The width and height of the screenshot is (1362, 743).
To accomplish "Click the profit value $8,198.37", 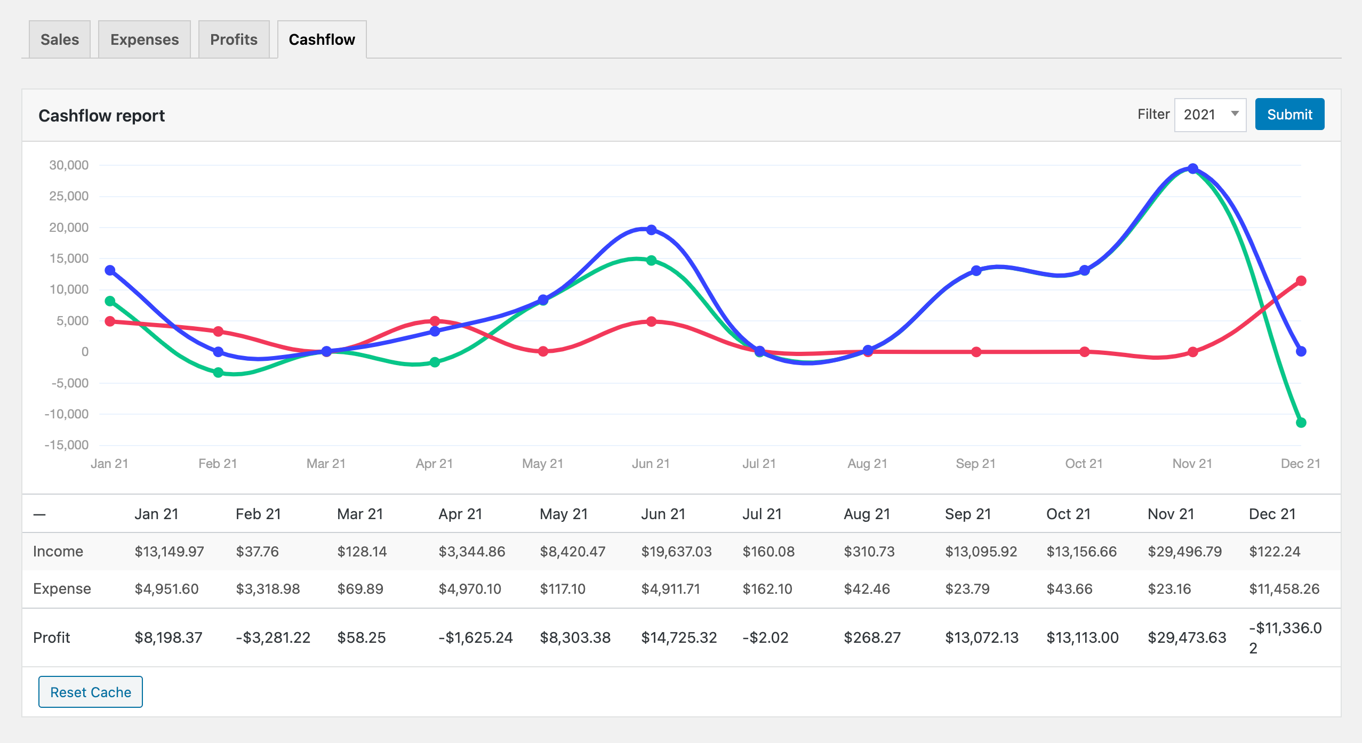I will 169,637.
